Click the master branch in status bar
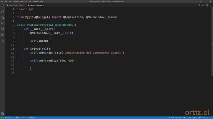 [8, 118]
